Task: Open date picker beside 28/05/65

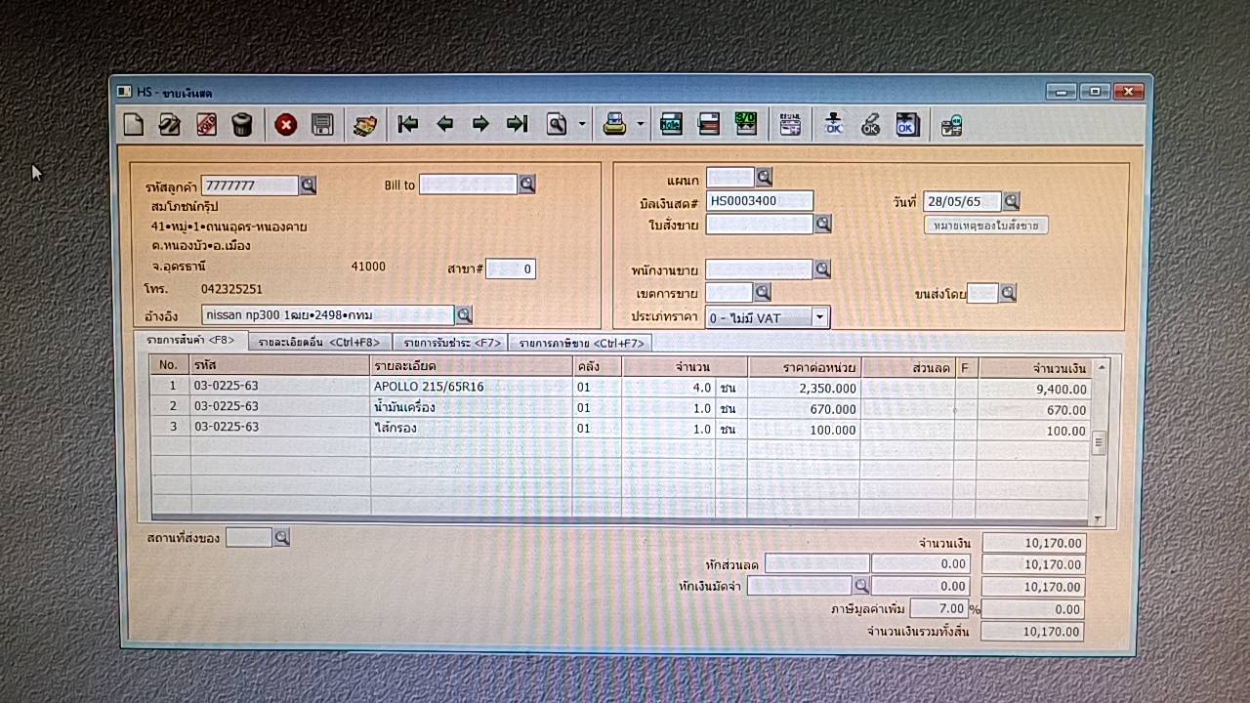Action: tap(1011, 201)
